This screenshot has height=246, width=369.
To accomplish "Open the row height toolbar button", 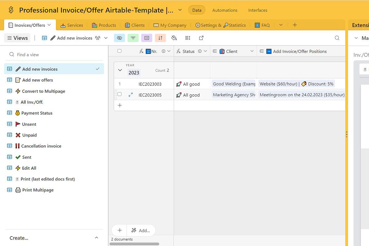I will 188,38.
